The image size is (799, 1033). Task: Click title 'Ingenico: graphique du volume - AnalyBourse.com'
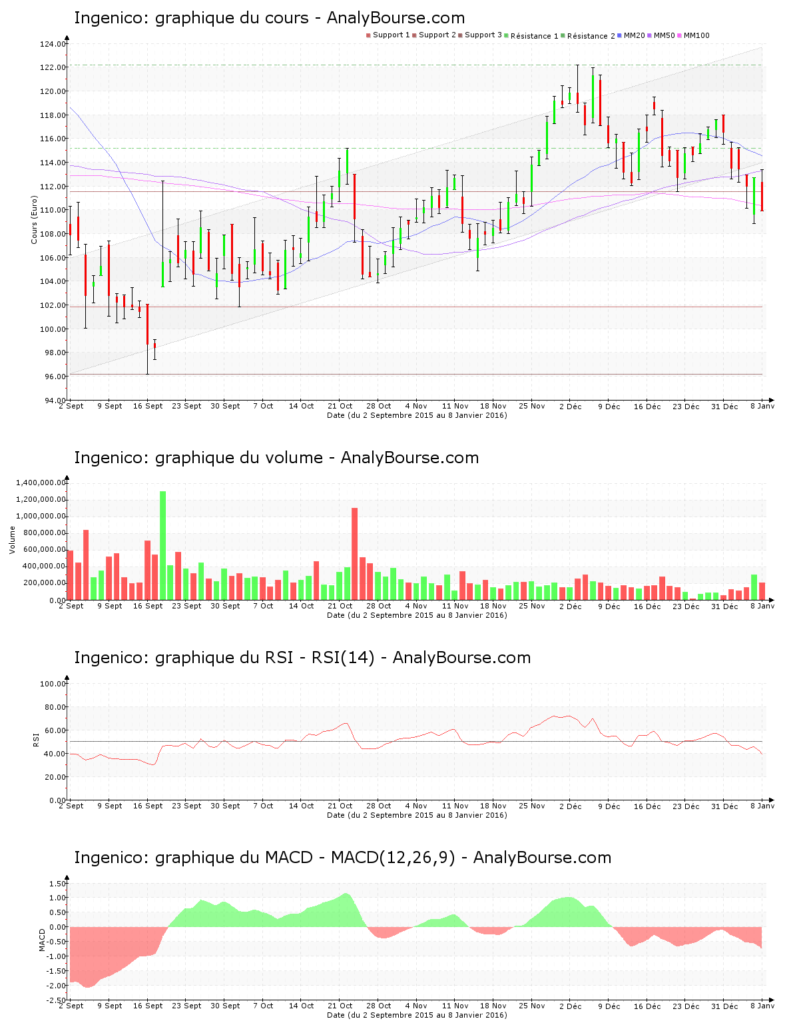point(276,458)
